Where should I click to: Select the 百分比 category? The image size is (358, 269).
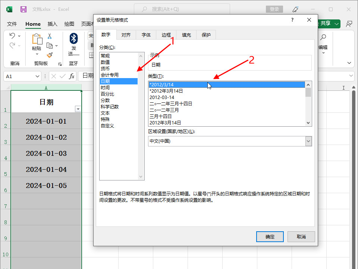coord(119,94)
